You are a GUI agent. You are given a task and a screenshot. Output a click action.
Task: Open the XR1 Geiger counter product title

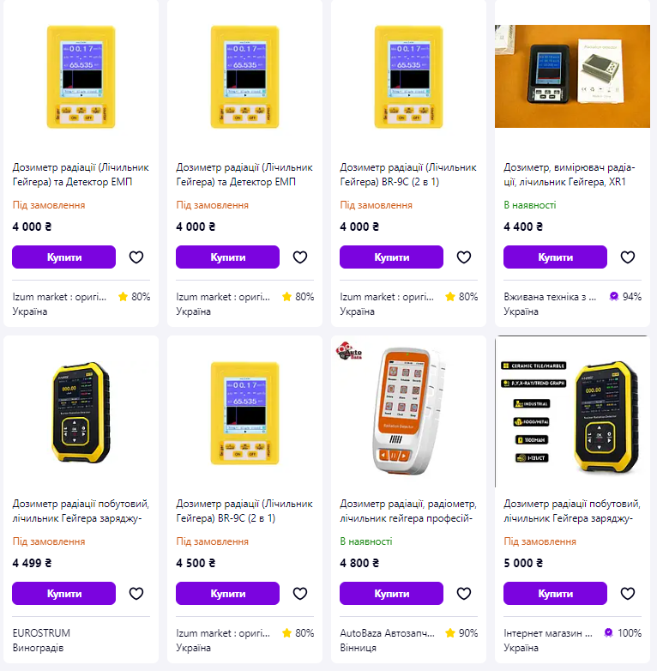click(570, 174)
